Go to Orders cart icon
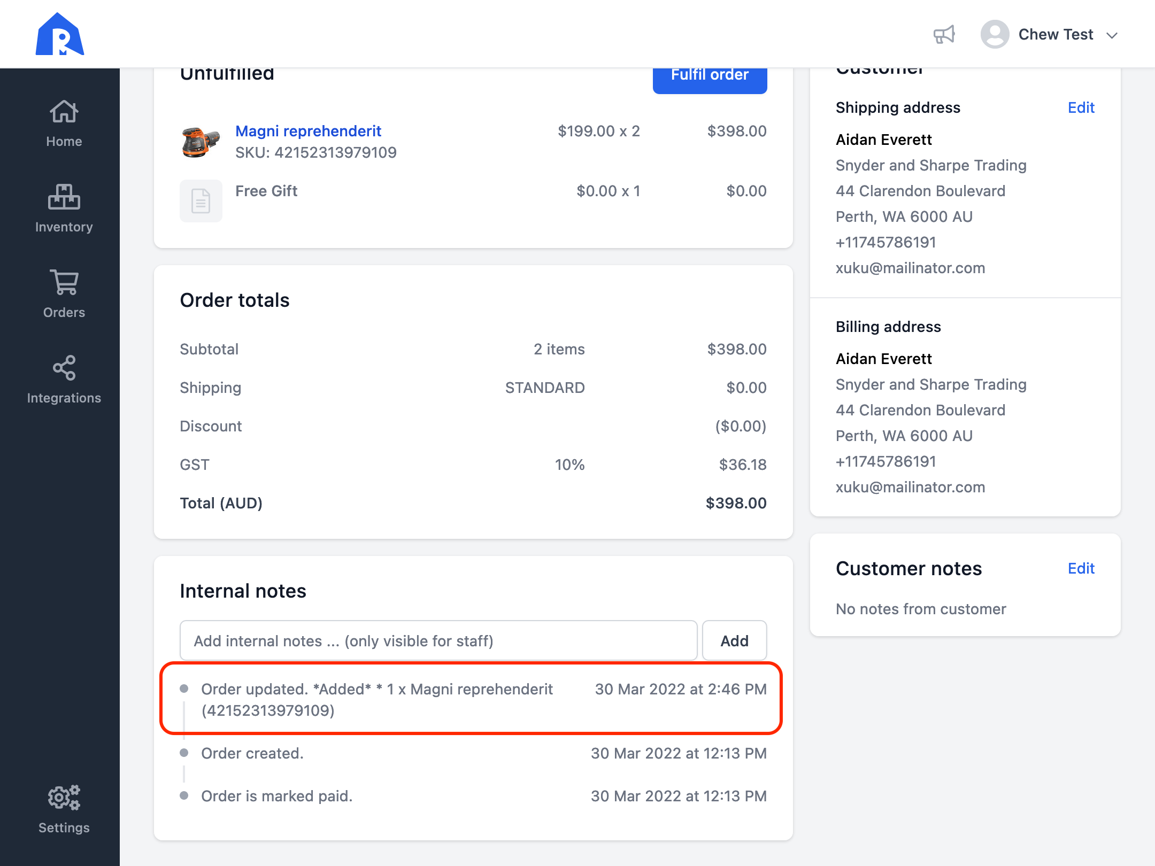Screen dimensions: 1155x866 tap(64, 282)
